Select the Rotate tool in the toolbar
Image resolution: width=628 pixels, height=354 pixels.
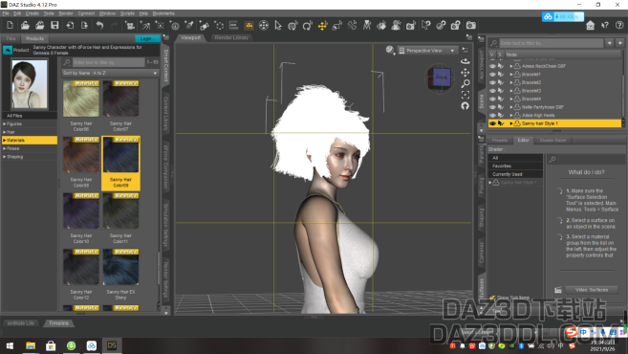(x=308, y=25)
